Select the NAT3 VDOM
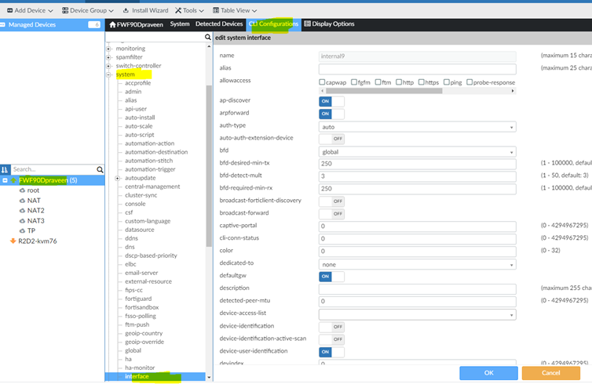The width and height of the screenshot is (592, 384). (35, 221)
